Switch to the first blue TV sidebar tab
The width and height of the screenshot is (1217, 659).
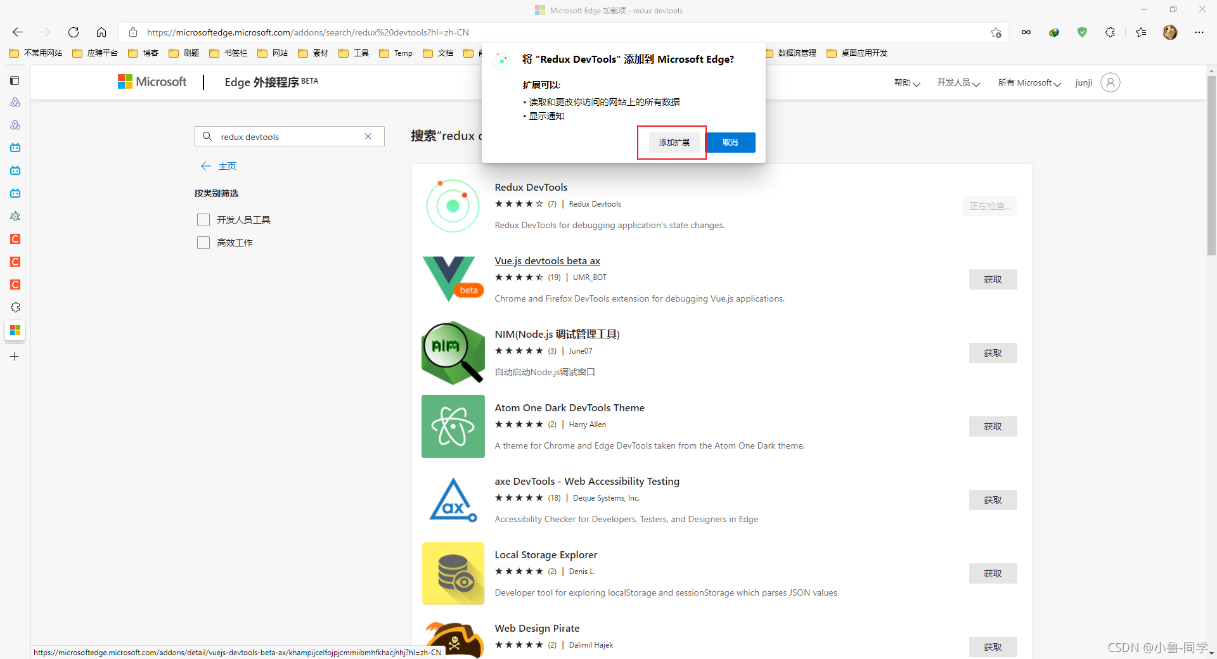coord(15,148)
